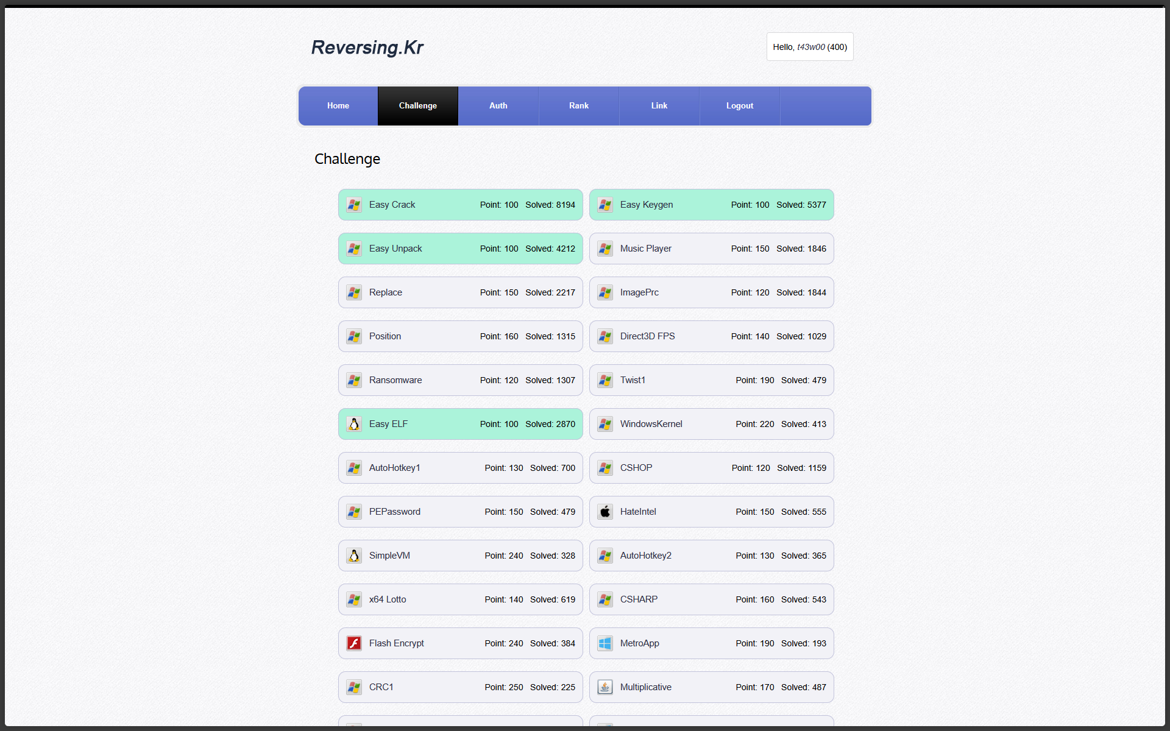Click the Linux penguin icon beside Easy ELF
Screen dimensions: 1170x731
pos(354,425)
